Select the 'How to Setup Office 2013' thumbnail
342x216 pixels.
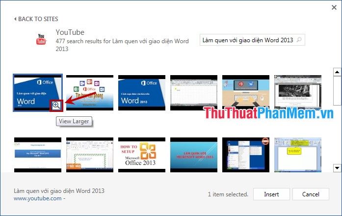pos(141,155)
